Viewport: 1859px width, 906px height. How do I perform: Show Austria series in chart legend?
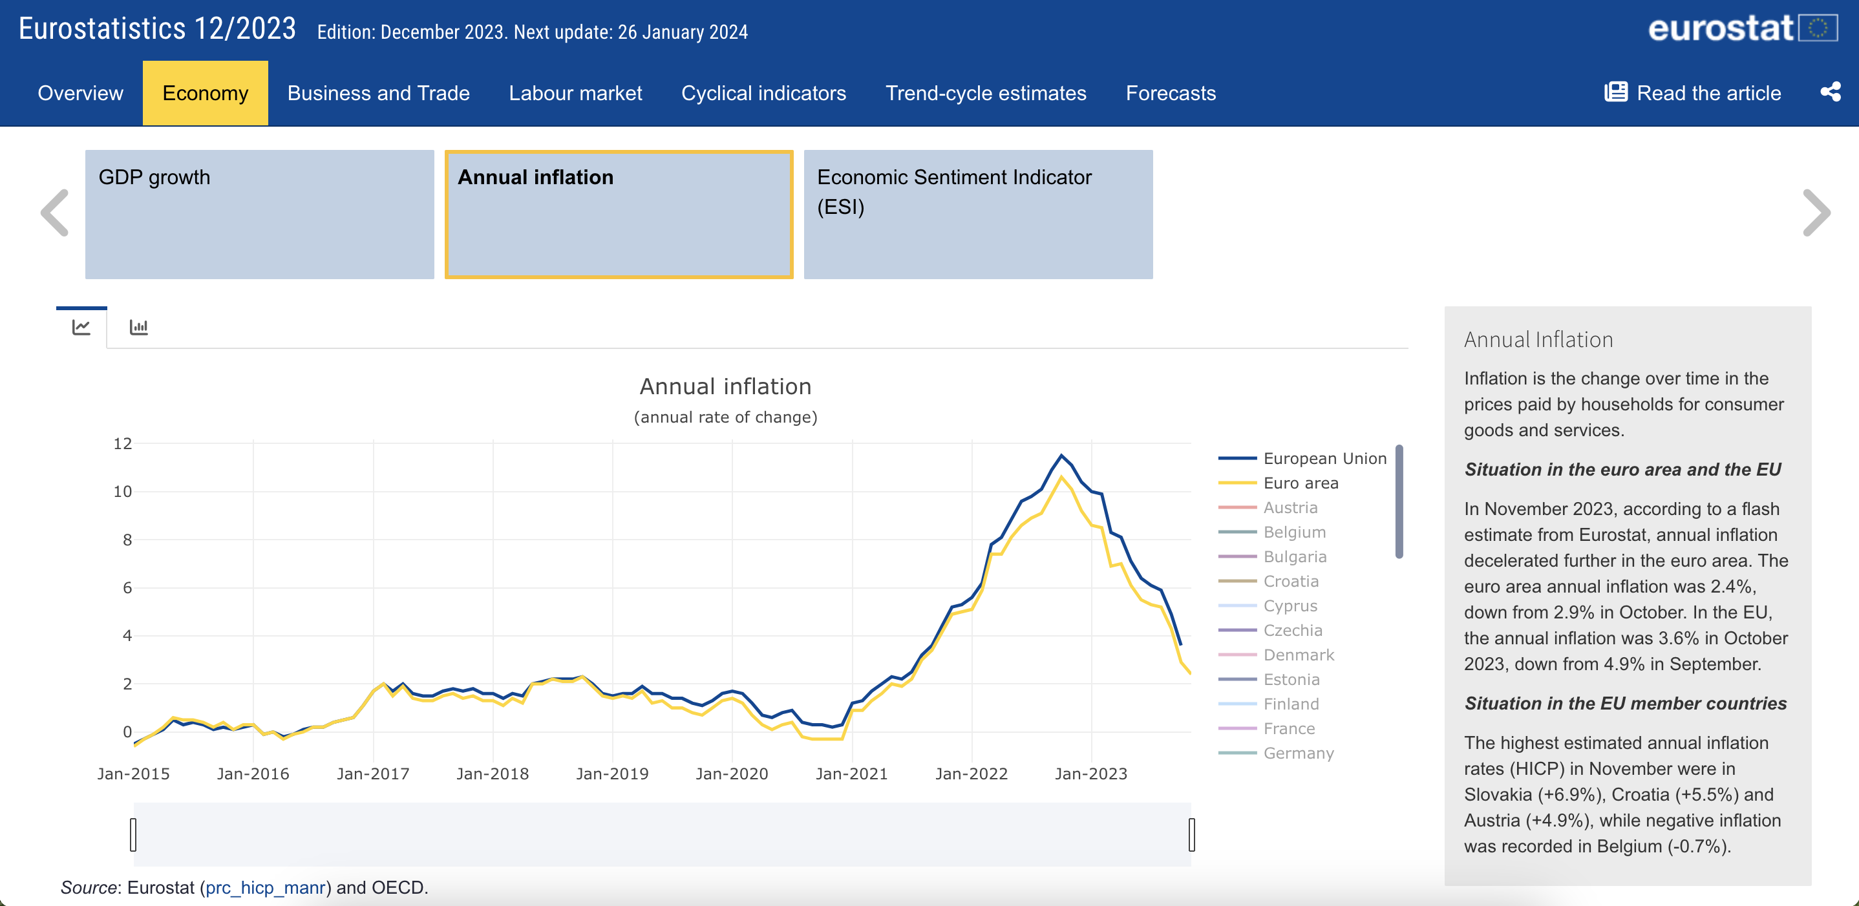(1290, 507)
